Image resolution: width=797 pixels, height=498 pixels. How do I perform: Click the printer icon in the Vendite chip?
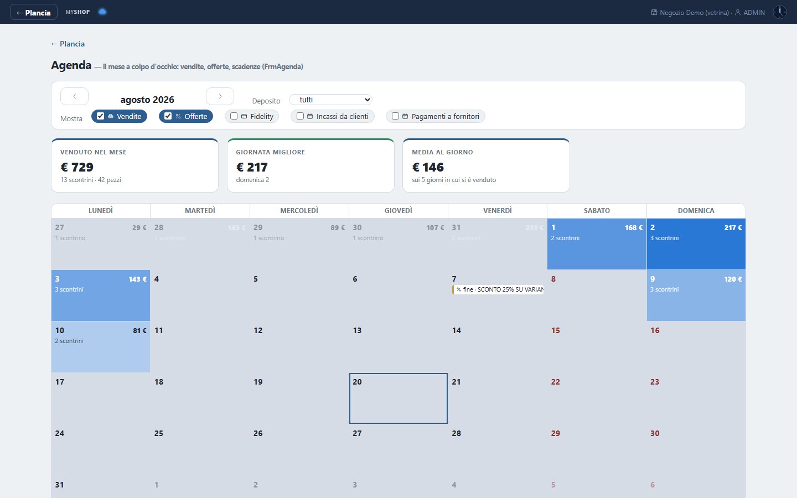tap(111, 116)
